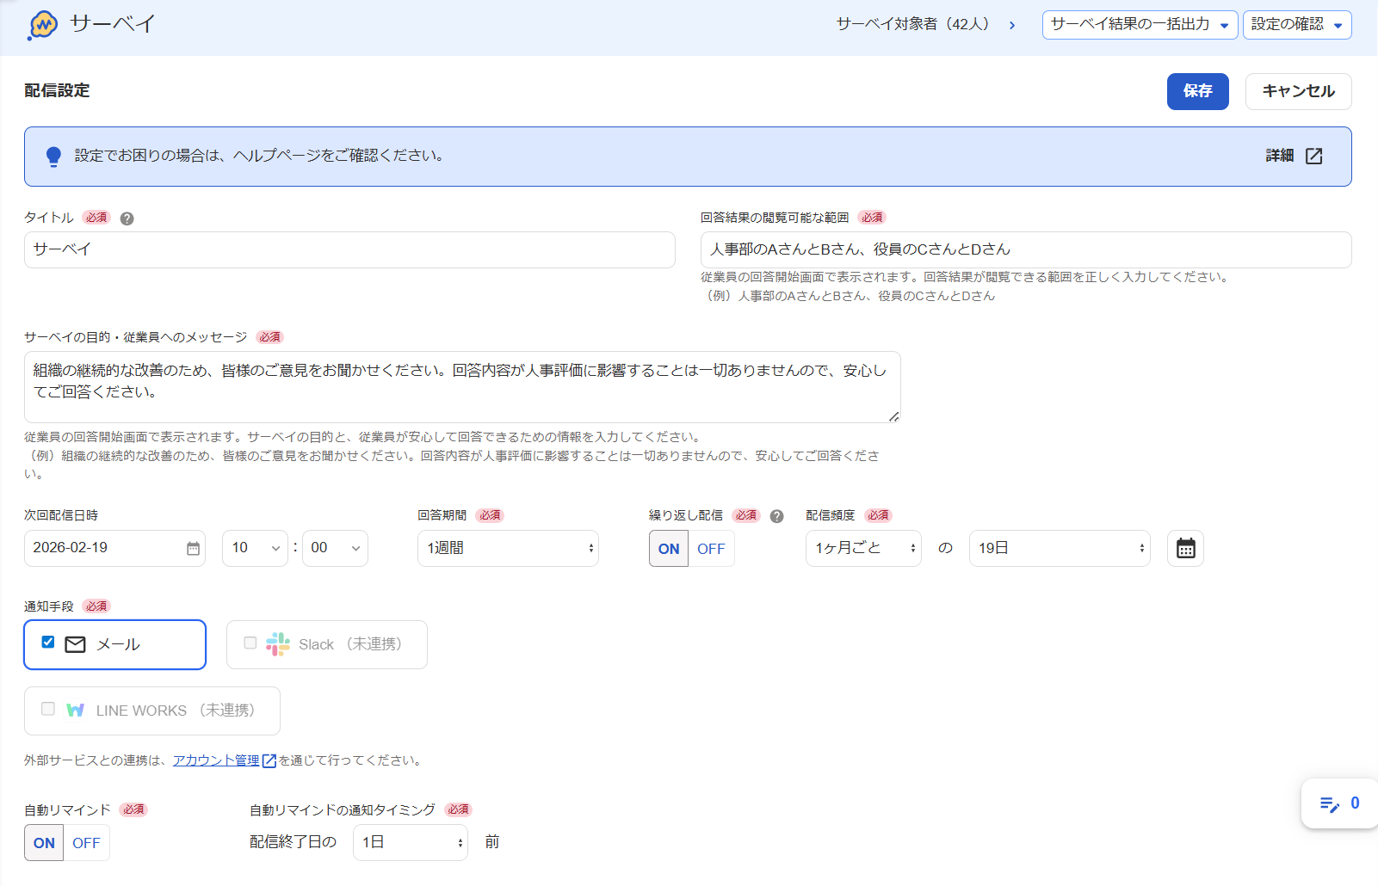This screenshot has height=886, width=1378.
Task: Turn 繰り返し配信 ON
Action: (x=669, y=549)
